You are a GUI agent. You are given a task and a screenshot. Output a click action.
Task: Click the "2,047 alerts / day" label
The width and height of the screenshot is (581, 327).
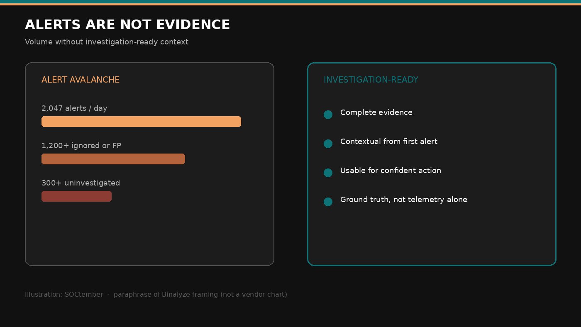[x=74, y=108]
